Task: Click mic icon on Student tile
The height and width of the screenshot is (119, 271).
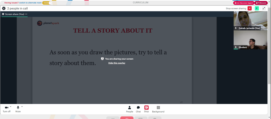Action: [x=235, y=47]
